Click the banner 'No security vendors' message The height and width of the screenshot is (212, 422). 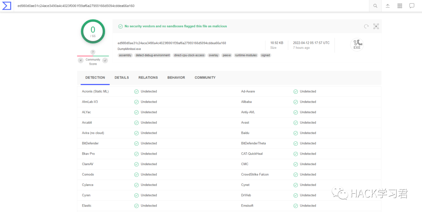176,27
